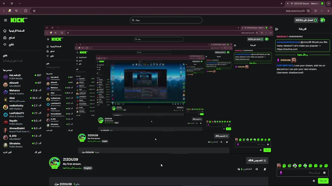332x186 pixels.
Task: Click the kick.com/zizou39 address bar
Action: pyautogui.click(x=295, y=11)
